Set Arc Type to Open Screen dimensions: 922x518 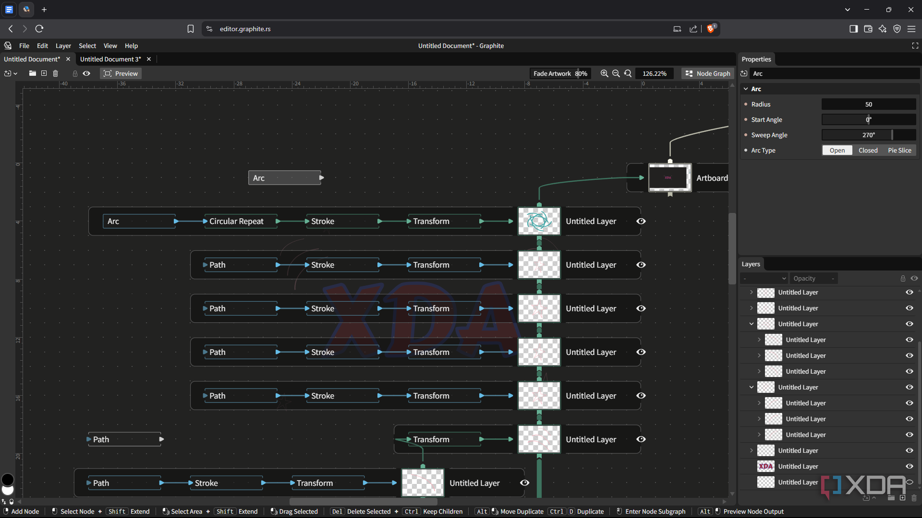coord(837,150)
